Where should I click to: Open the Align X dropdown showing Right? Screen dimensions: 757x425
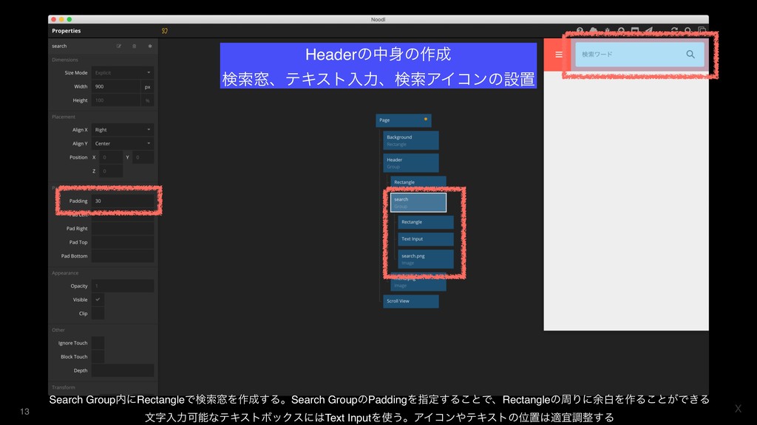[123, 130]
